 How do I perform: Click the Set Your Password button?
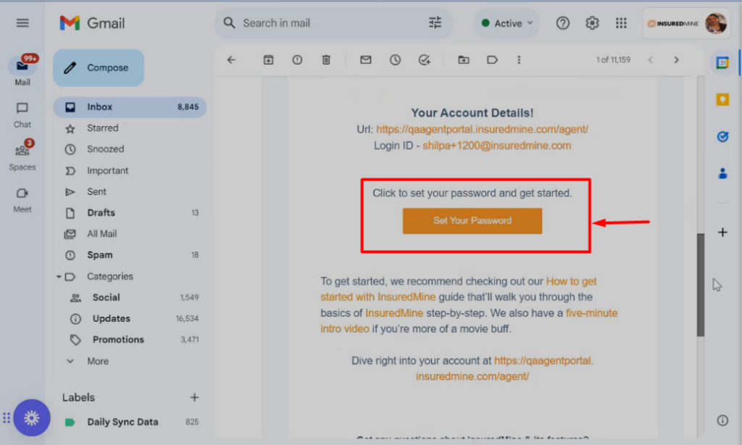tap(472, 220)
